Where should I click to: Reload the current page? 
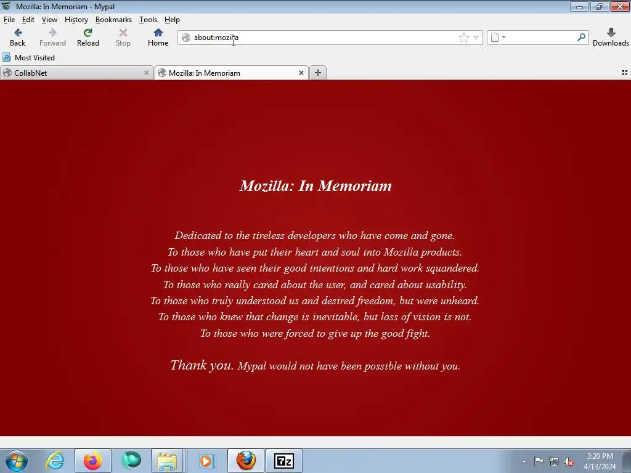click(x=88, y=38)
